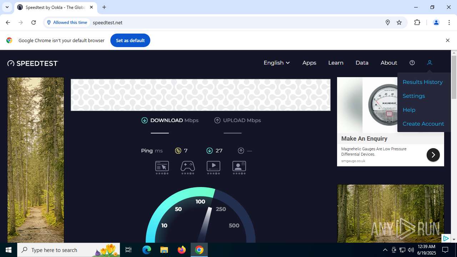
Task: Reload the page
Action: click(34, 22)
